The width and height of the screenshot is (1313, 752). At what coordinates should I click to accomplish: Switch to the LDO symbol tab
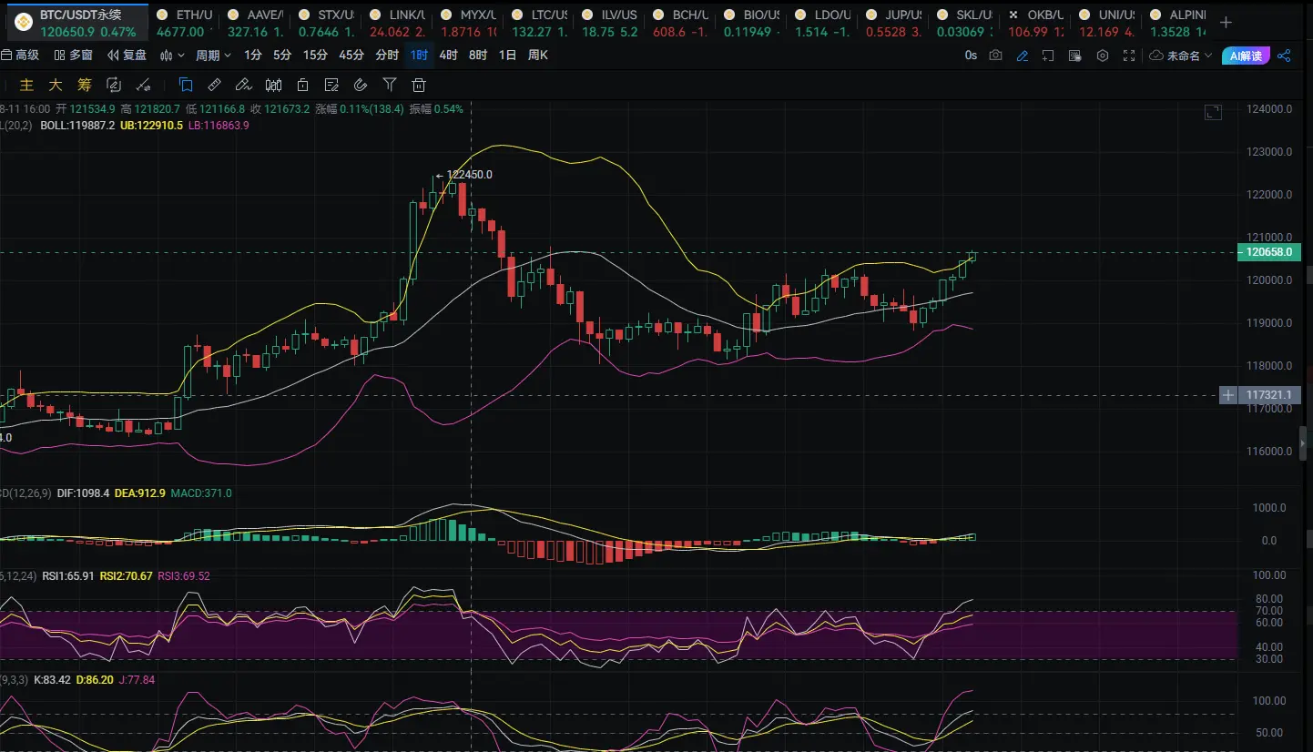tap(822, 23)
